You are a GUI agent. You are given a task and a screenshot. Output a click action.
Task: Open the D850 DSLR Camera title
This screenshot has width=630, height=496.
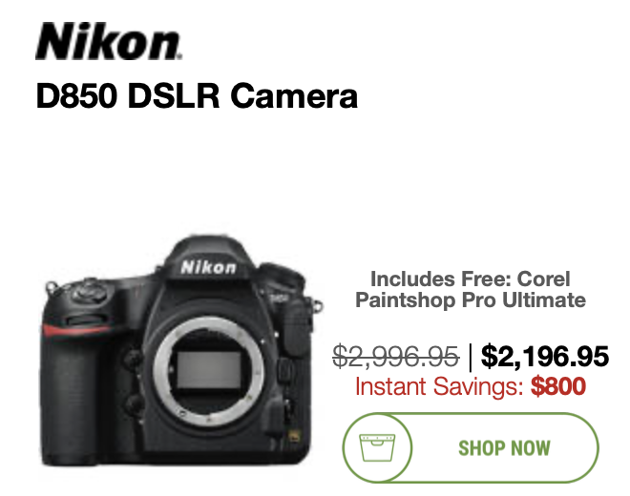point(197,95)
